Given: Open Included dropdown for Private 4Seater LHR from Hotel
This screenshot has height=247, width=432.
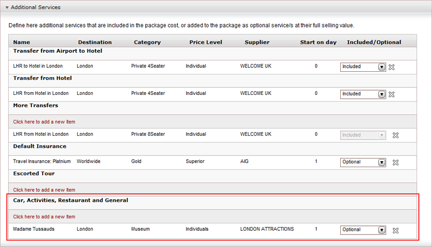Looking at the screenshot, I should pos(363,94).
